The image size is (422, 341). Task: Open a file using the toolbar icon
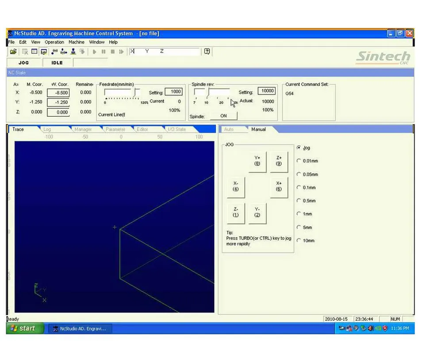(13, 52)
